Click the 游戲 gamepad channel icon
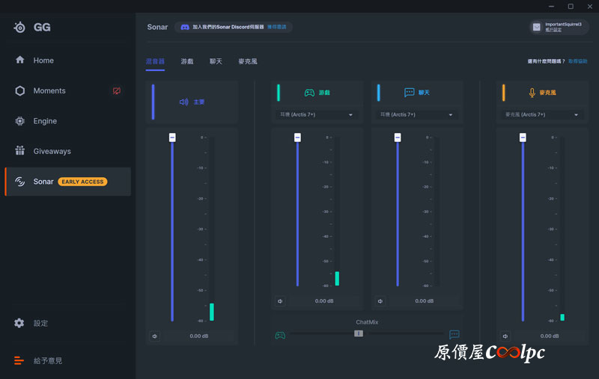This screenshot has height=379, width=599. (309, 93)
